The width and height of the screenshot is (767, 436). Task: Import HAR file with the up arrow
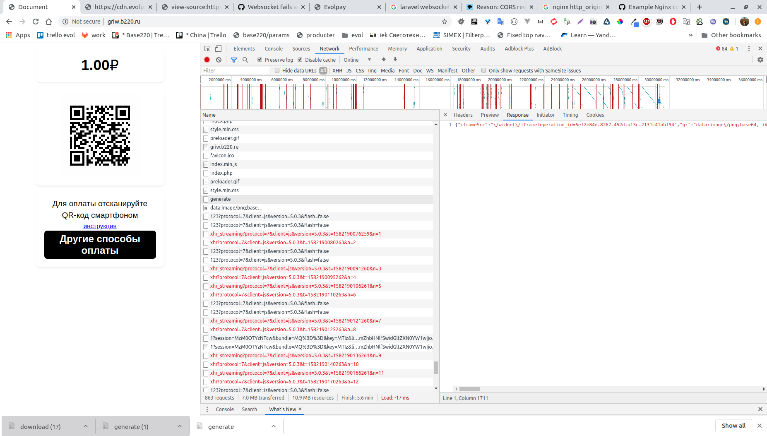(384, 60)
